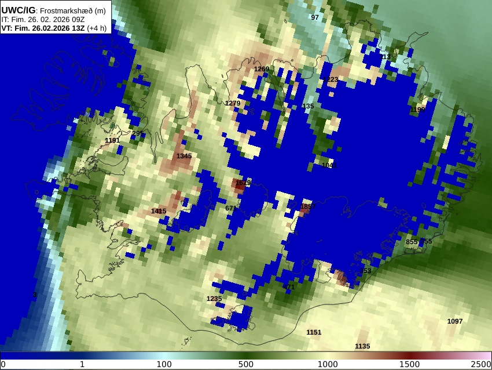Select the map value label 1041
The width and height of the screenshot is (492, 370).
[329, 165]
